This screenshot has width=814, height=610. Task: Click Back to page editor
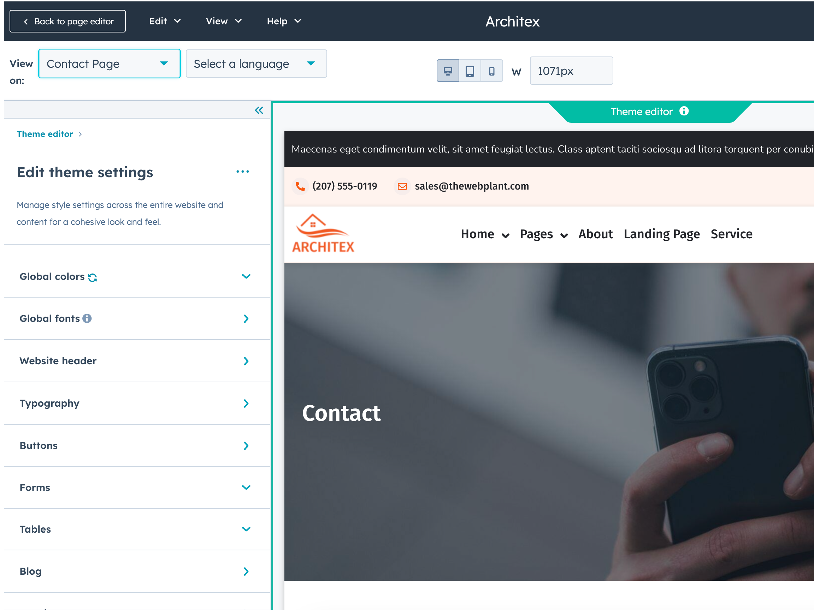tap(67, 21)
